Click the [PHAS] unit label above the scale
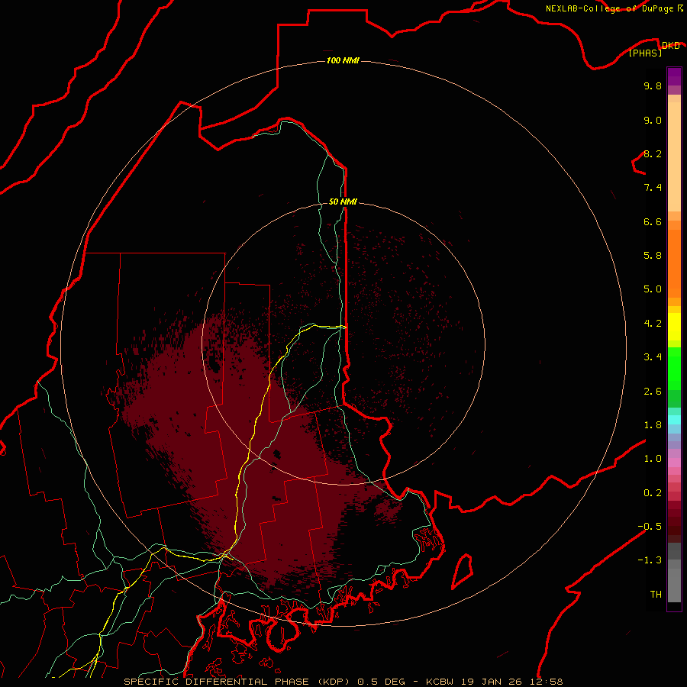Image resolution: width=687 pixels, height=687 pixels. pyautogui.click(x=645, y=53)
